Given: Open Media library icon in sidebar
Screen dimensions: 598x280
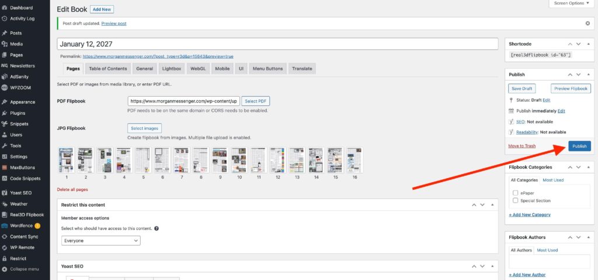Looking at the screenshot, I should click(5, 44).
